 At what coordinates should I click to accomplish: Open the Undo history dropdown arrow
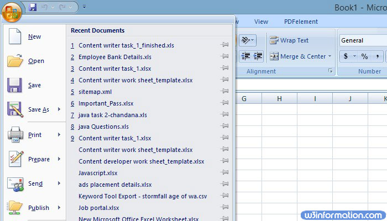(53, 7)
